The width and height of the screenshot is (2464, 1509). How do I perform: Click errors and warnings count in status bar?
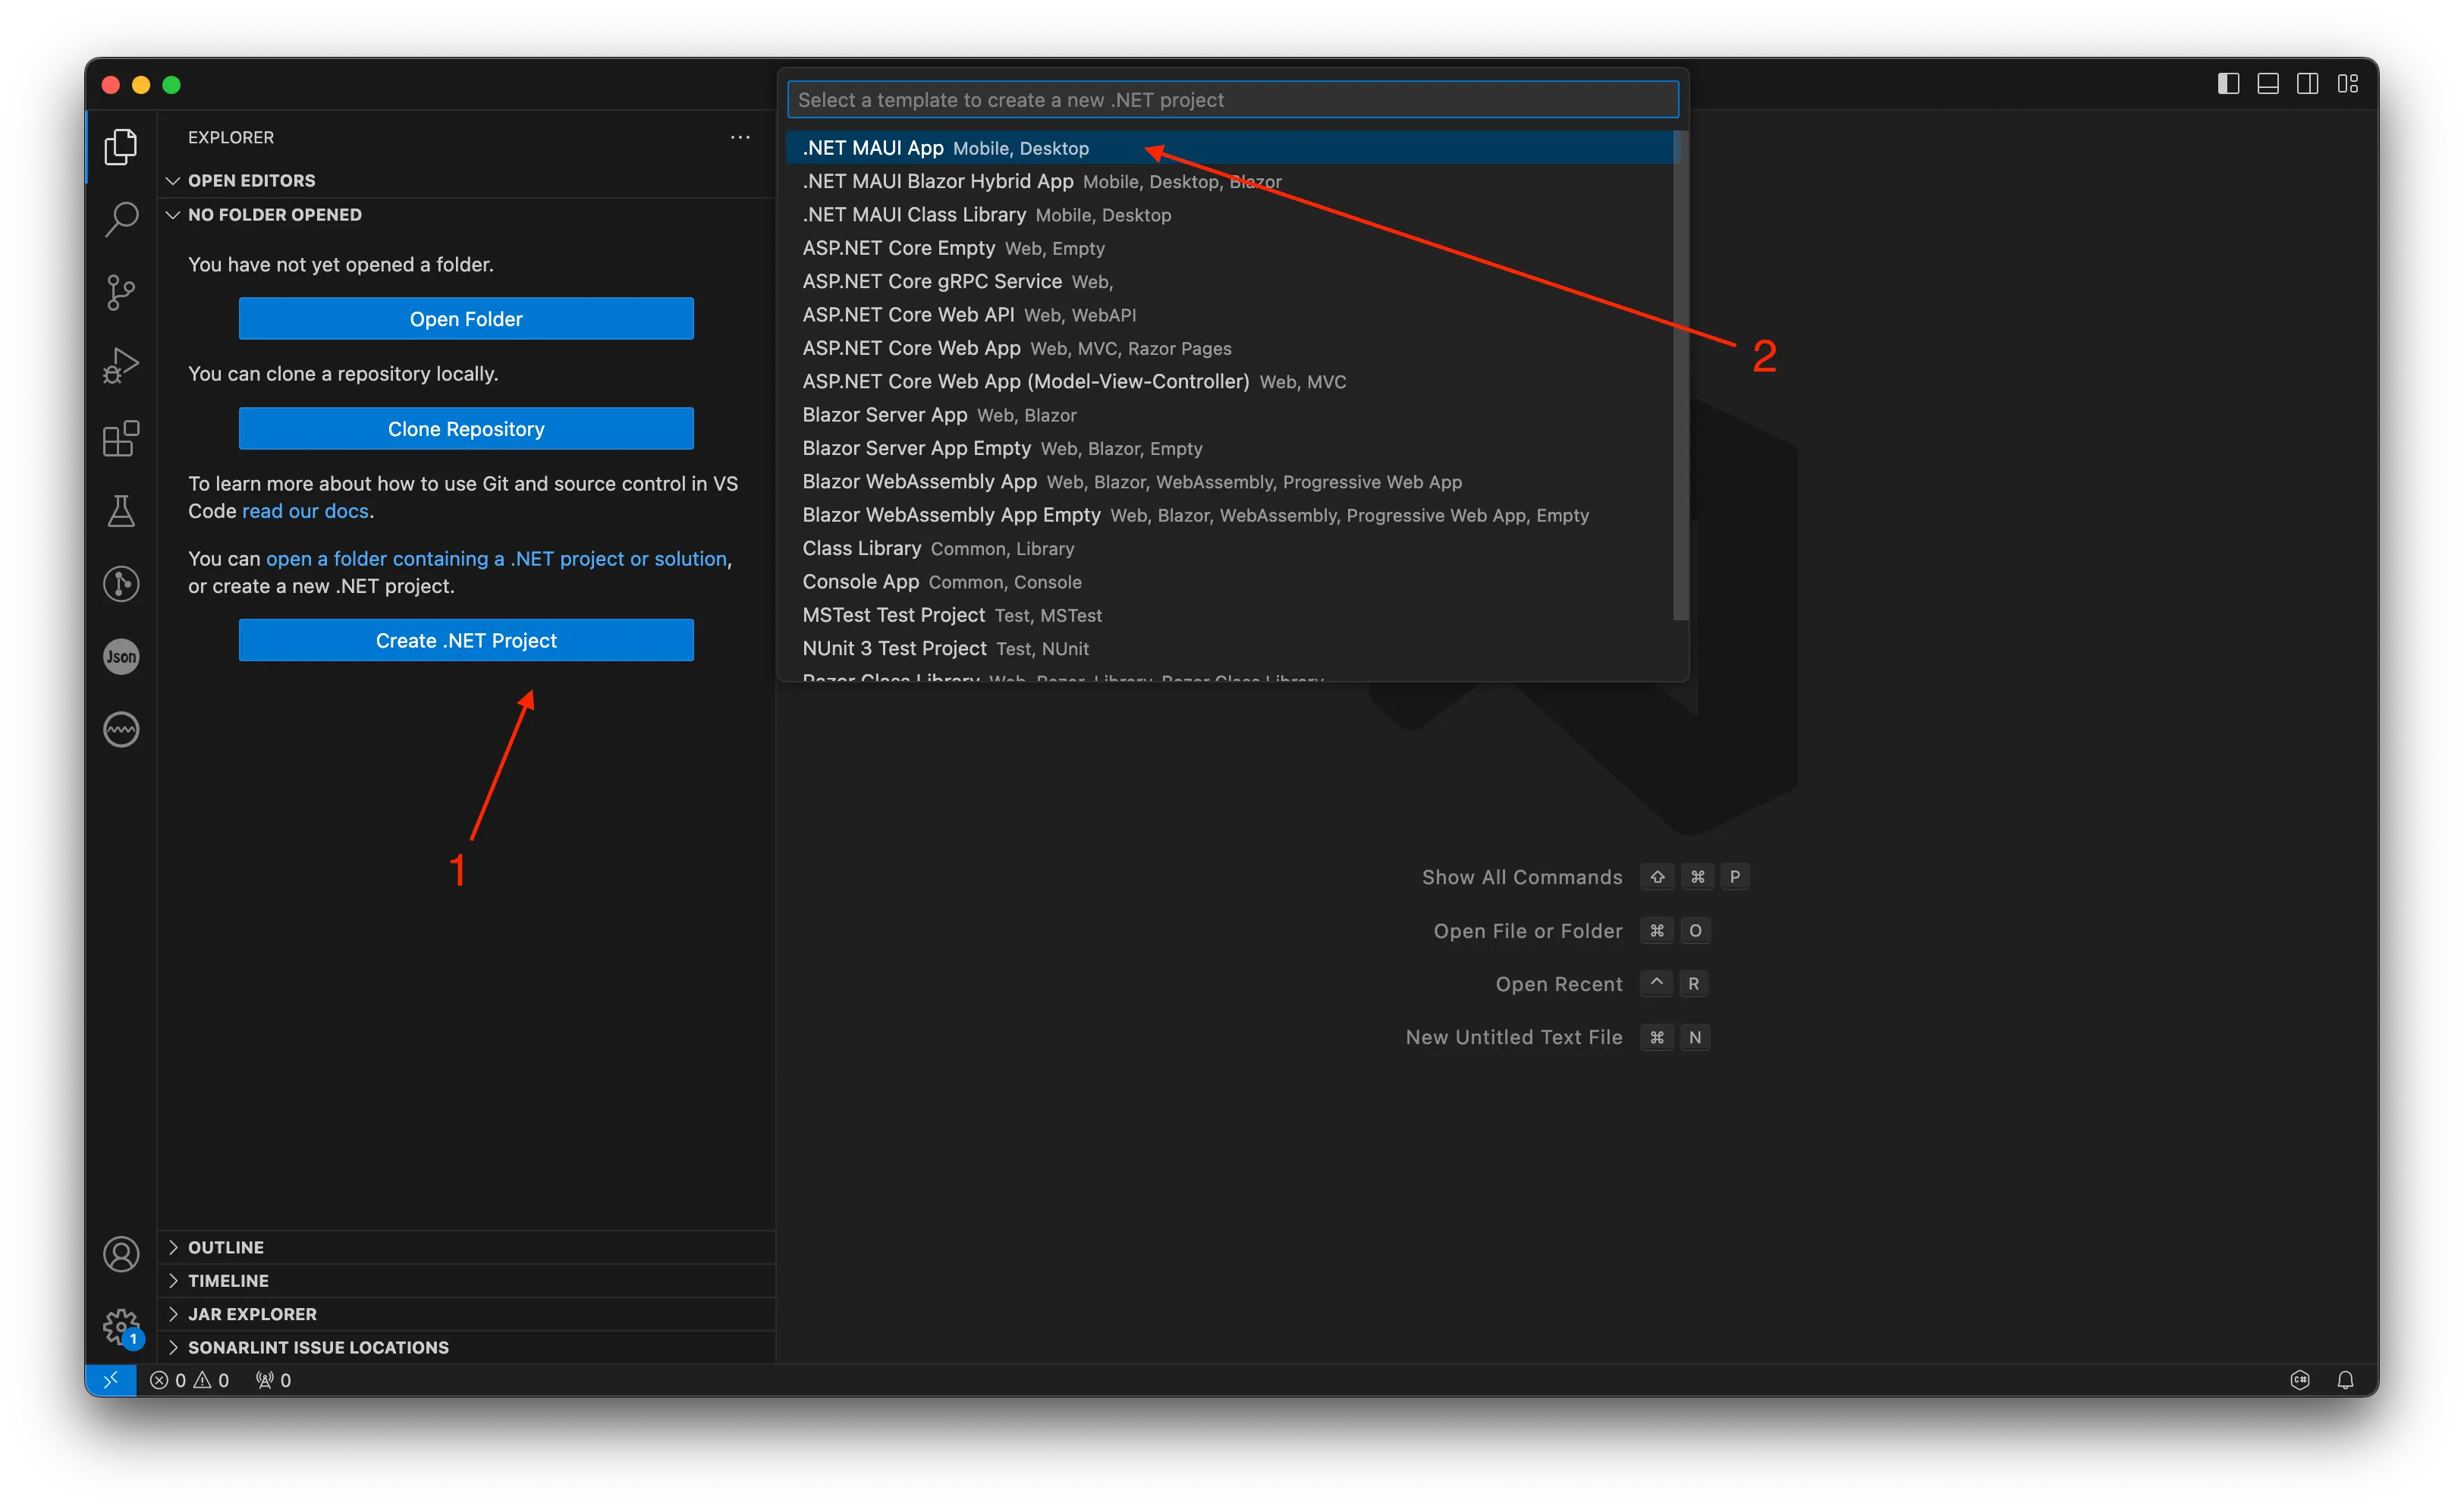tap(189, 1380)
